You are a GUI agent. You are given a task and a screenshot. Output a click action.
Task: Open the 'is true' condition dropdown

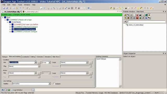[x=50, y=63]
